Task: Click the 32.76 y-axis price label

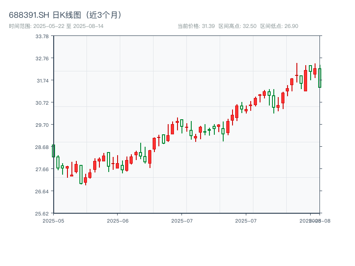Action: tap(42, 59)
